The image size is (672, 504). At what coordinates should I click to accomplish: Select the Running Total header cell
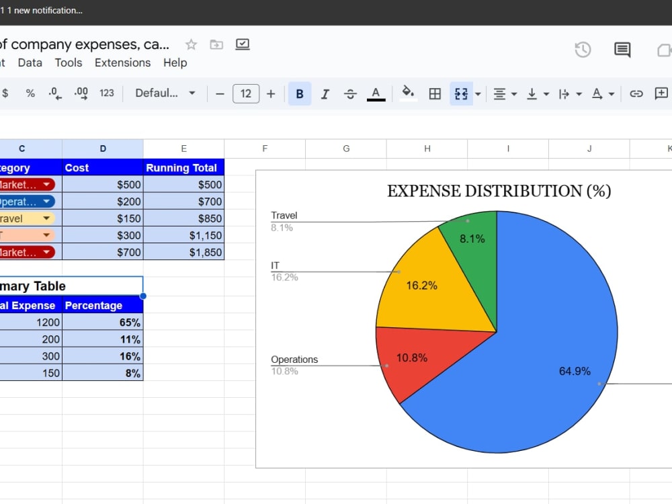click(x=184, y=167)
